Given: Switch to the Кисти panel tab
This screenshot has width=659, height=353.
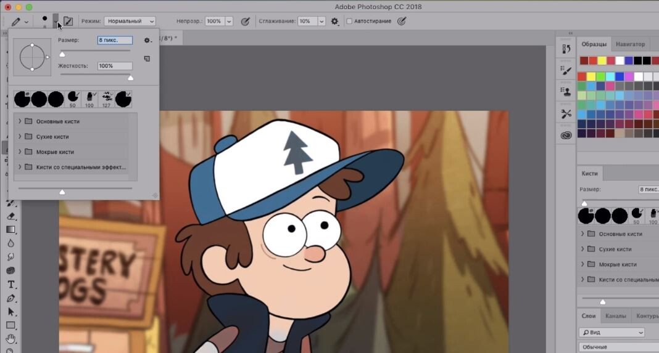Looking at the screenshot, I should point(590,173).
